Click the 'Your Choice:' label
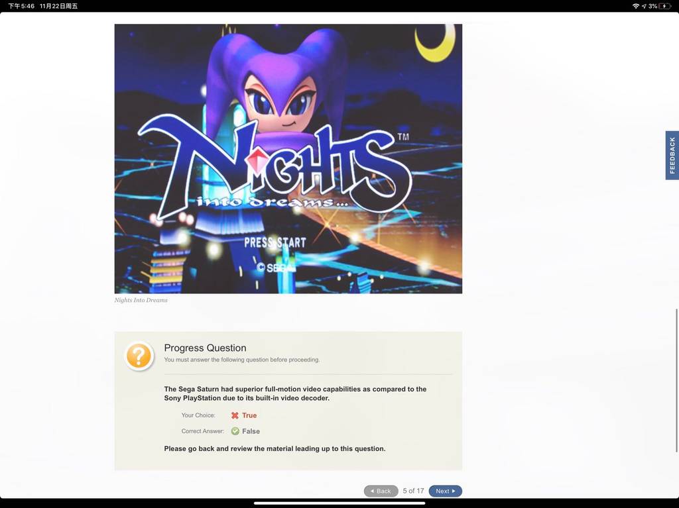Screen dimensions: 679x508 [198, 415]
